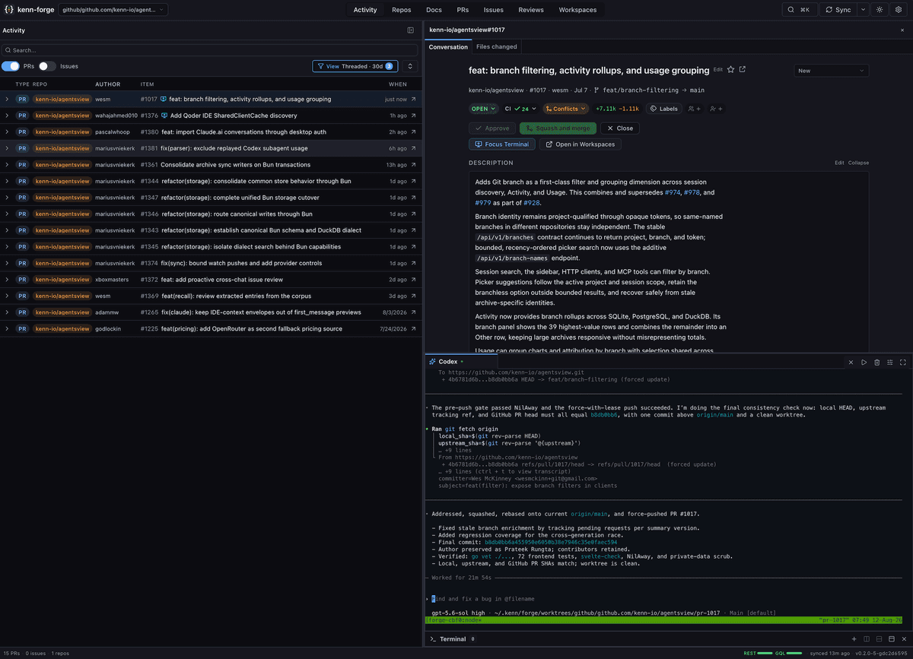Open the #974 issue link
The image size is (913, 659).
(673, 193)
